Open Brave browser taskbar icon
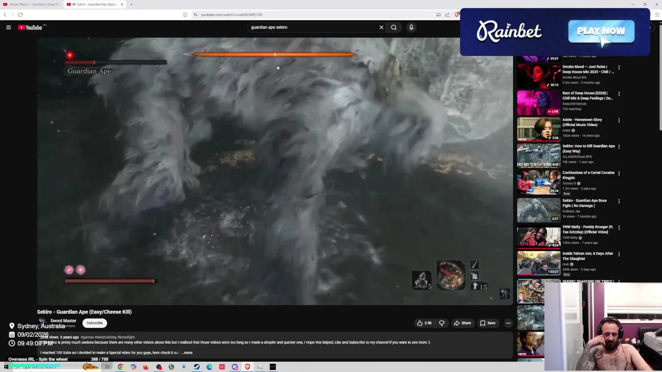 [247, 367]
